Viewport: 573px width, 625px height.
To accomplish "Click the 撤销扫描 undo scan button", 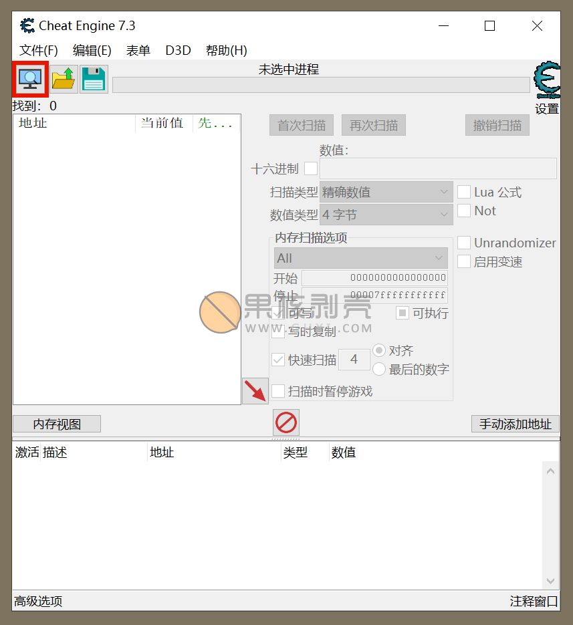I will click(x=497, y=125).
